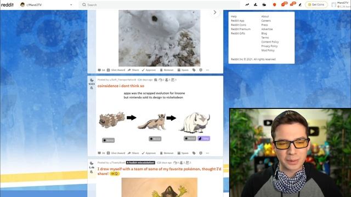
Task: Click the Content Policy footer link
Action: (x=270, y=42)
